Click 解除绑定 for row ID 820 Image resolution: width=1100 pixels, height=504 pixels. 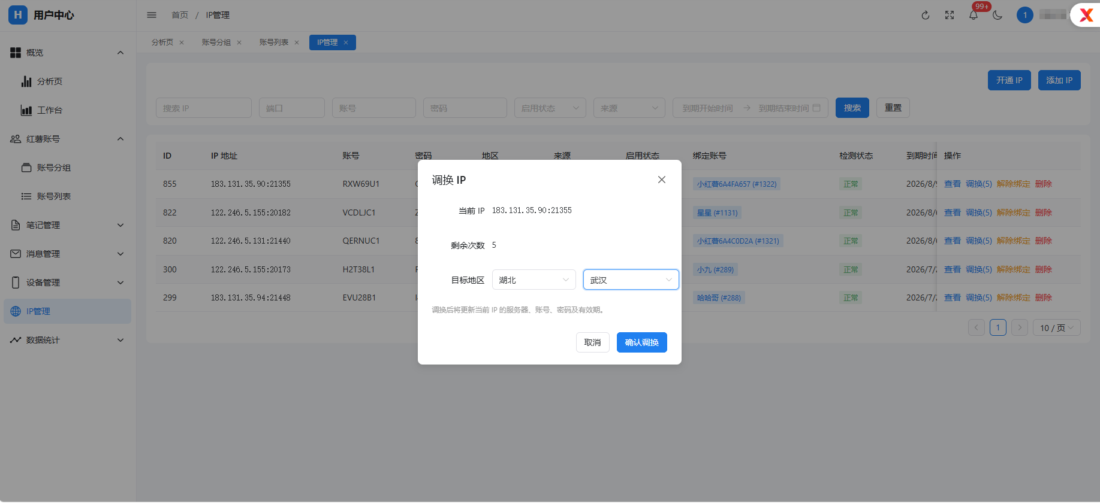click(x=1014, y=241)
